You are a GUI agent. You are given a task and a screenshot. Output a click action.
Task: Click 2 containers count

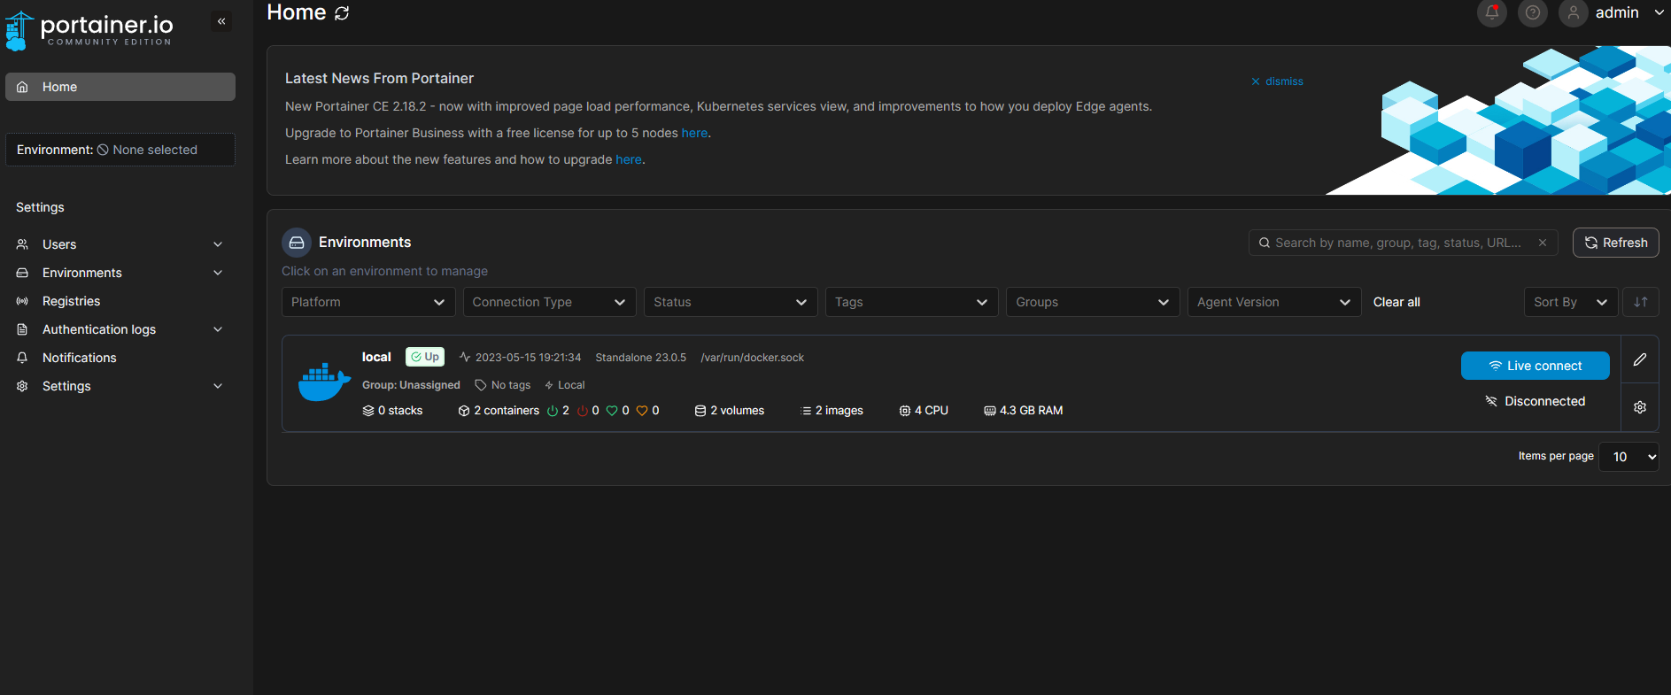(x=499, y=411)
